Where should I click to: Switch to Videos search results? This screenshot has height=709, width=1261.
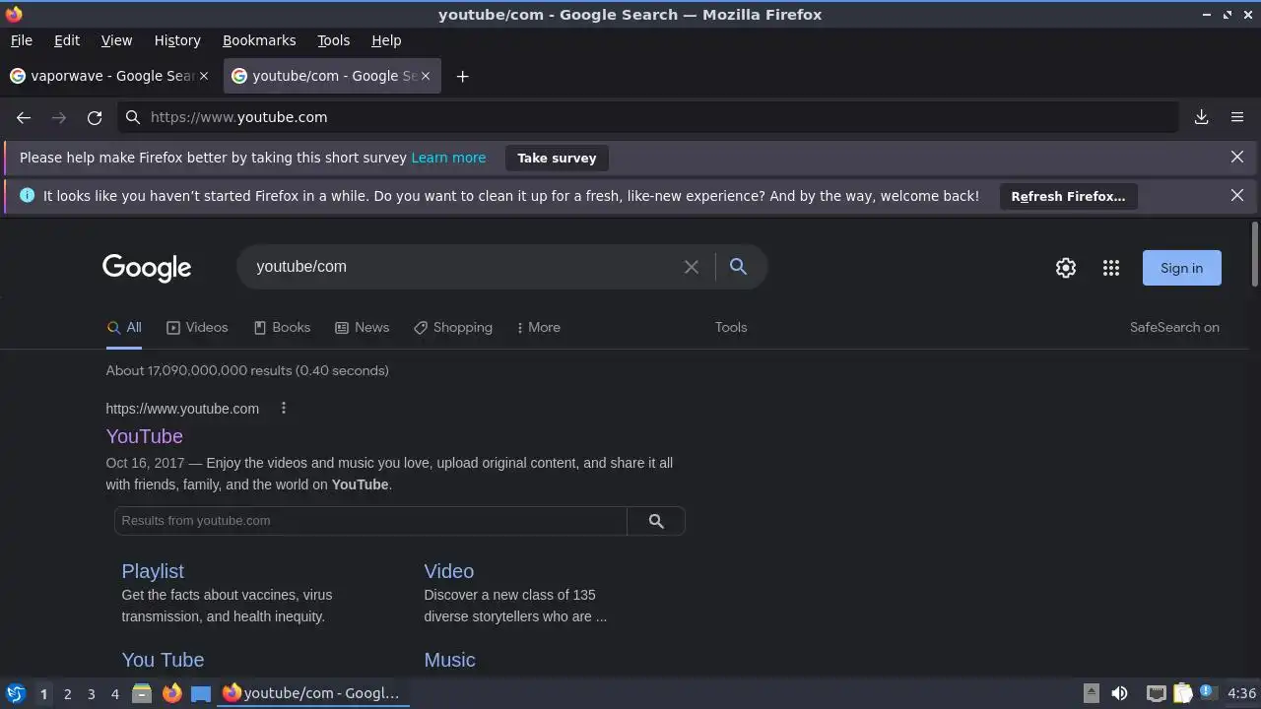pyautogui.click(x=197, y=328)
